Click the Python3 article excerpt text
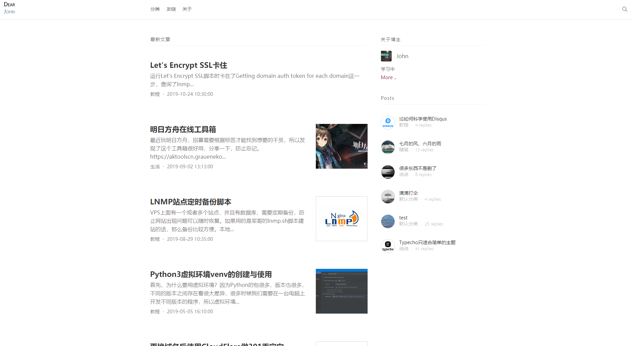Screen dimensions: 633x346 228,293
